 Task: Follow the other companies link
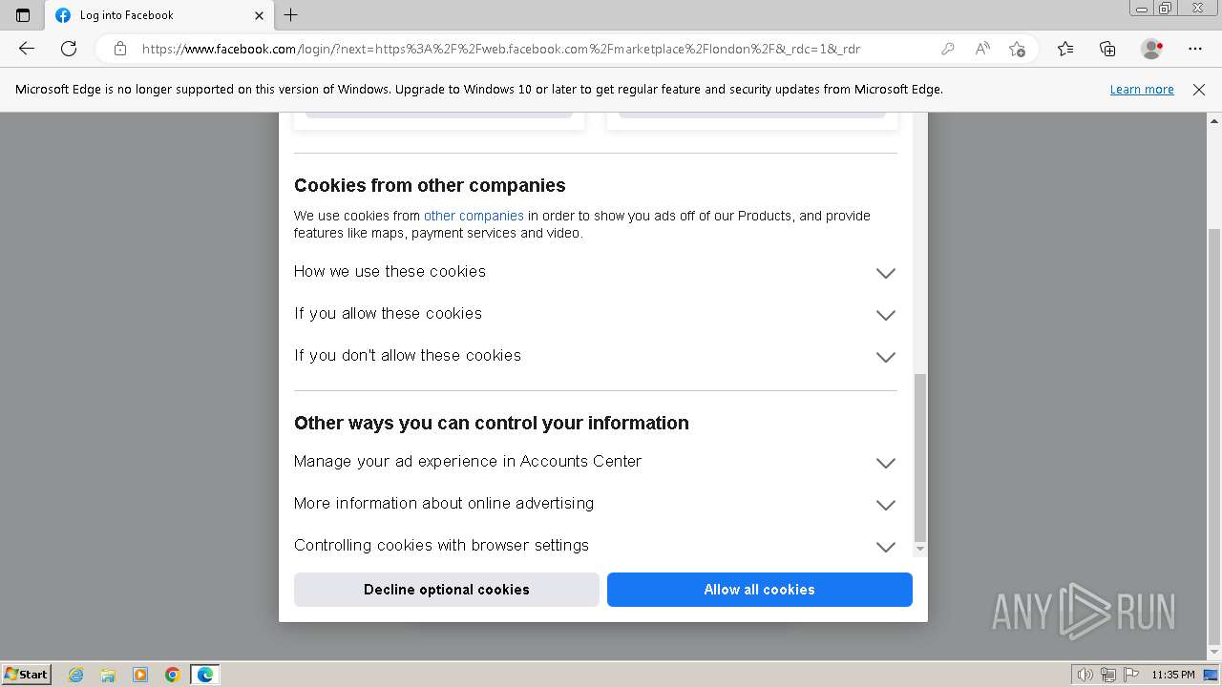(x=474, y=216)
